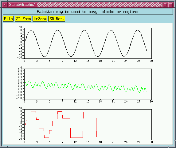Click x-axis label 9 under middle plot

pos(62,102)
